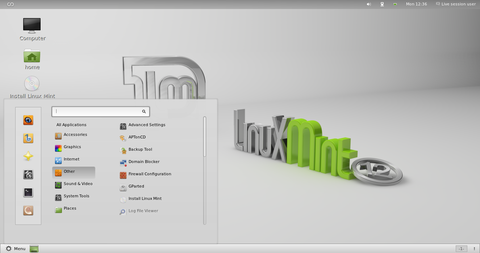
Task: Launch Domain Blocker label
Action: pyautogui.click(x=144, y=162)
